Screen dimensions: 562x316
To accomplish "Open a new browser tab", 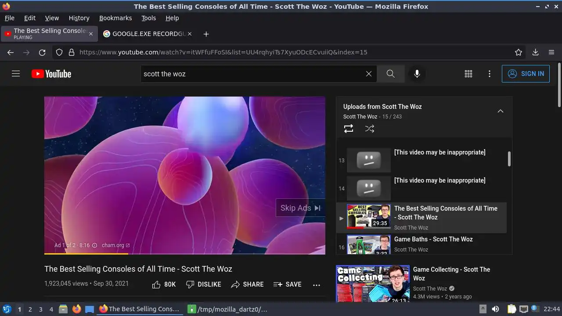I will tap(206, 34).
